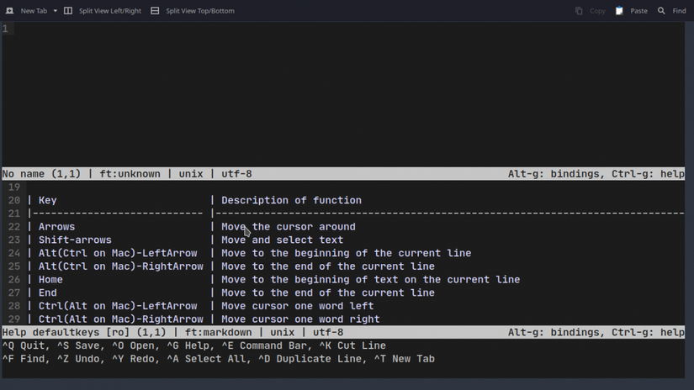Click 'Alt(Ctrl on Mac)-RightArrow' cell
The image size is (694, 390).
[x=121, y=266]
